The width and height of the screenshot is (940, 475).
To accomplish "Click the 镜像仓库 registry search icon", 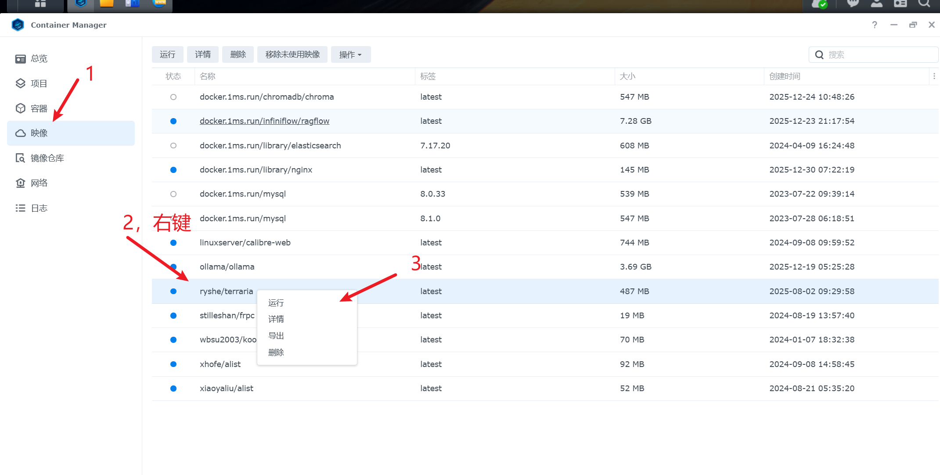I will (20, 158).
